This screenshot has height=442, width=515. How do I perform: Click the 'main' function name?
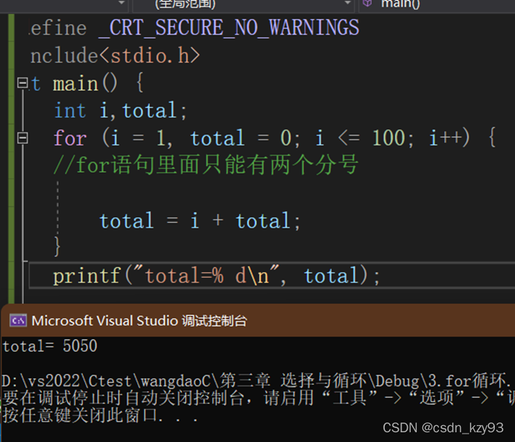[76, 83]
